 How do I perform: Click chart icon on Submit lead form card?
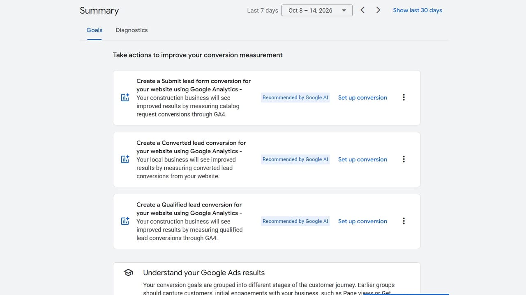click(125, 98)
